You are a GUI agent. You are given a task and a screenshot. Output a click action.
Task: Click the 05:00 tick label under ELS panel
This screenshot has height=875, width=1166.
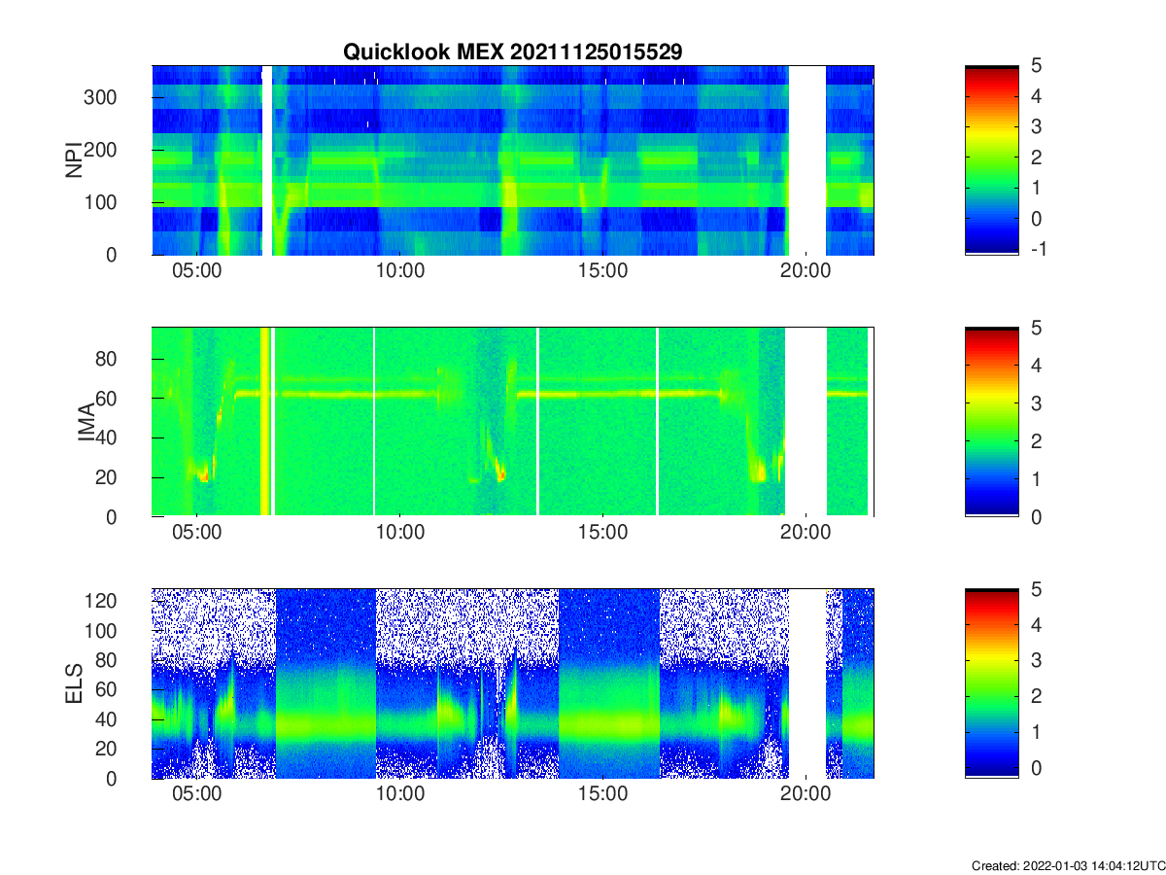coord(197,795)
